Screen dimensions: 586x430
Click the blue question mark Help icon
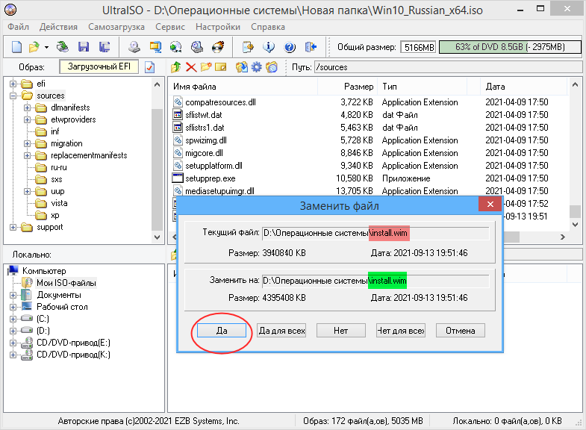pos(290,47)
